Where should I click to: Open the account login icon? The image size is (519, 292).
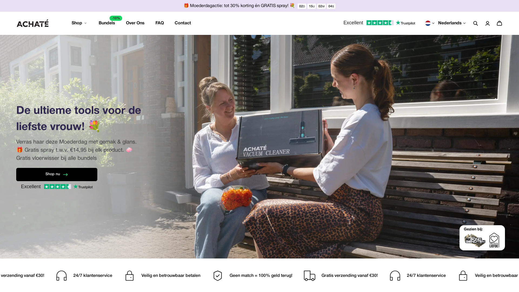point(487,23)
